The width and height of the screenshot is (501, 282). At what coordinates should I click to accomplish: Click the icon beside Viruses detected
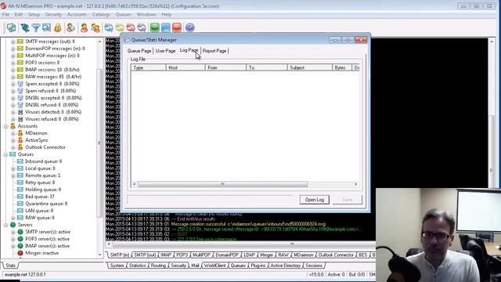[20, 112]
